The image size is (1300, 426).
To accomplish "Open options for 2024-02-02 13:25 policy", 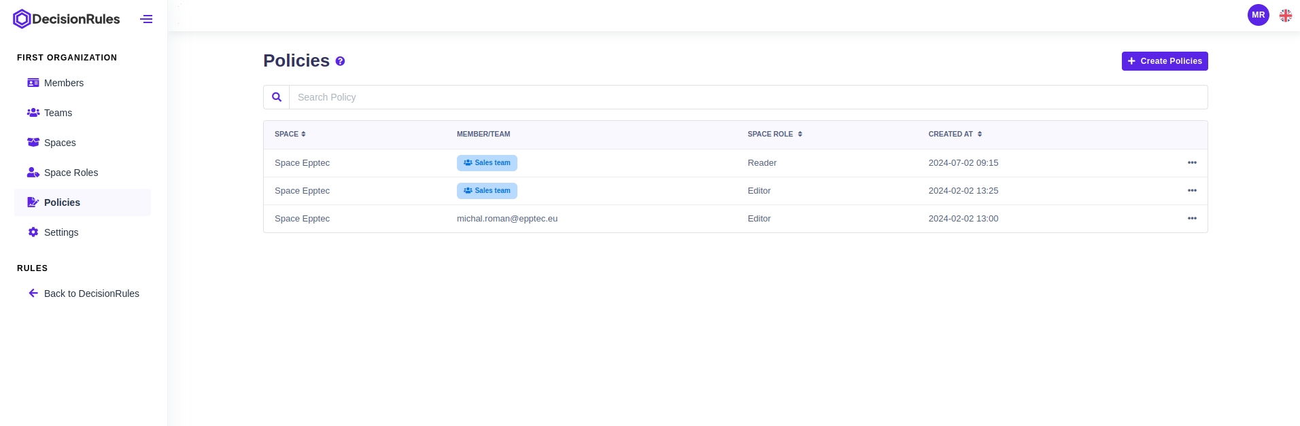I will 1191,191.
